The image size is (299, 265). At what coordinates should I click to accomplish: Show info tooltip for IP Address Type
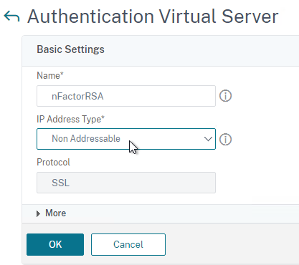click(225, 139)
